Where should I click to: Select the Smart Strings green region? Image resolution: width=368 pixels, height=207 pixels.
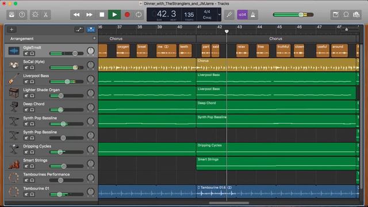[x=276, y=163]
